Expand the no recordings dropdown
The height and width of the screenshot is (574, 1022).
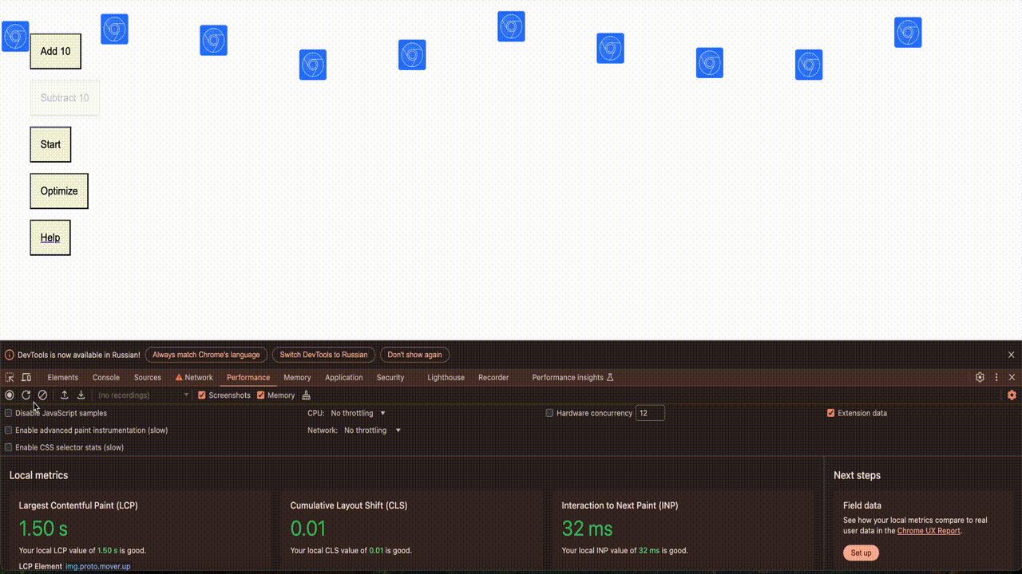click(x=143, y=395)
